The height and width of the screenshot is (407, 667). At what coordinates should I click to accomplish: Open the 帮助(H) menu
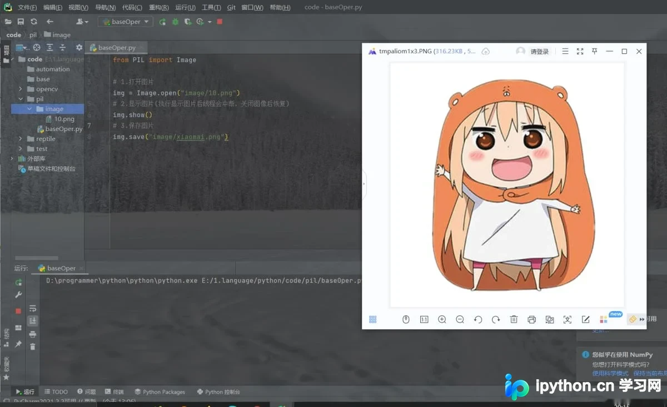pyautogui.click(x=280, y=7)
